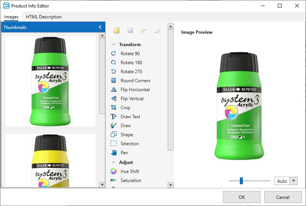Screen dimensions: 306x206
Task: Collapse the Thumbnails panel with chevron
Action: pos(100,27)
